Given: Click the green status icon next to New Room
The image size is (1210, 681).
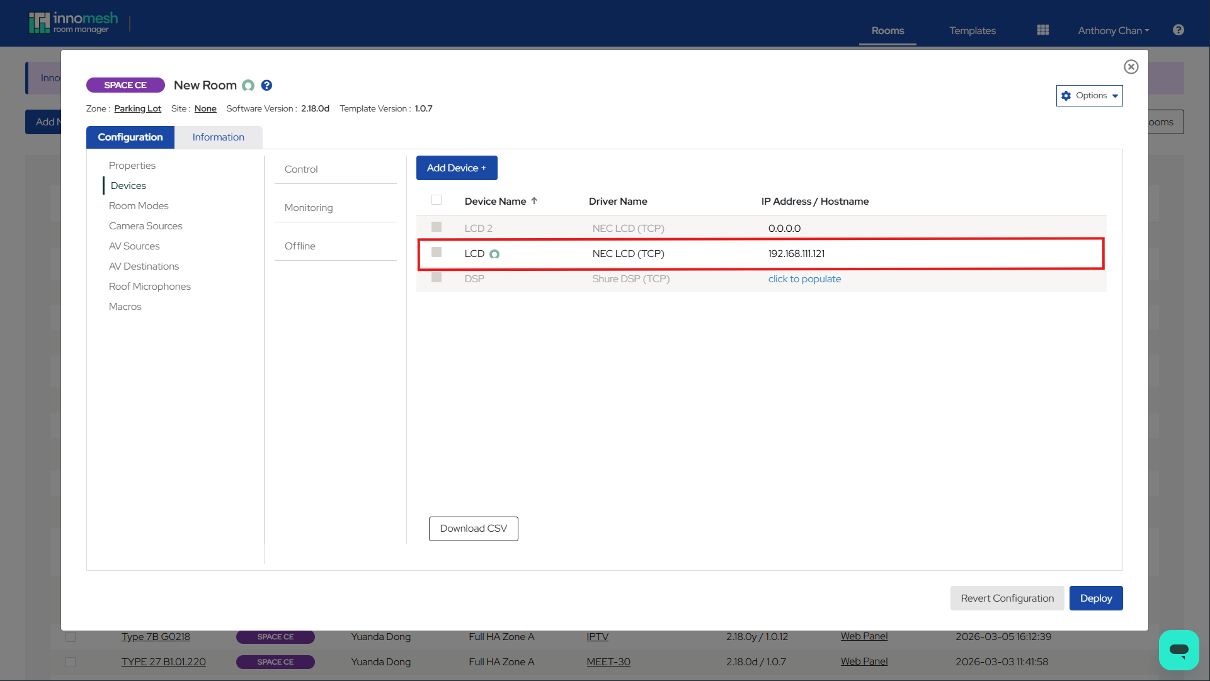Looking at the screenshot, I should pyautogui.click(x=248, y=86).
